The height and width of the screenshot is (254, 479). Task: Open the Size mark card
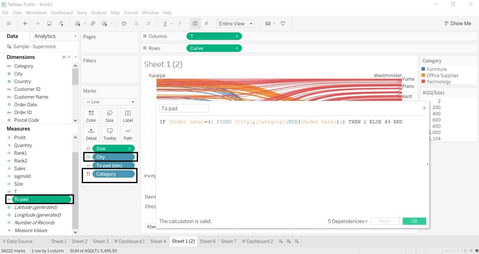(x=109, y=116)
